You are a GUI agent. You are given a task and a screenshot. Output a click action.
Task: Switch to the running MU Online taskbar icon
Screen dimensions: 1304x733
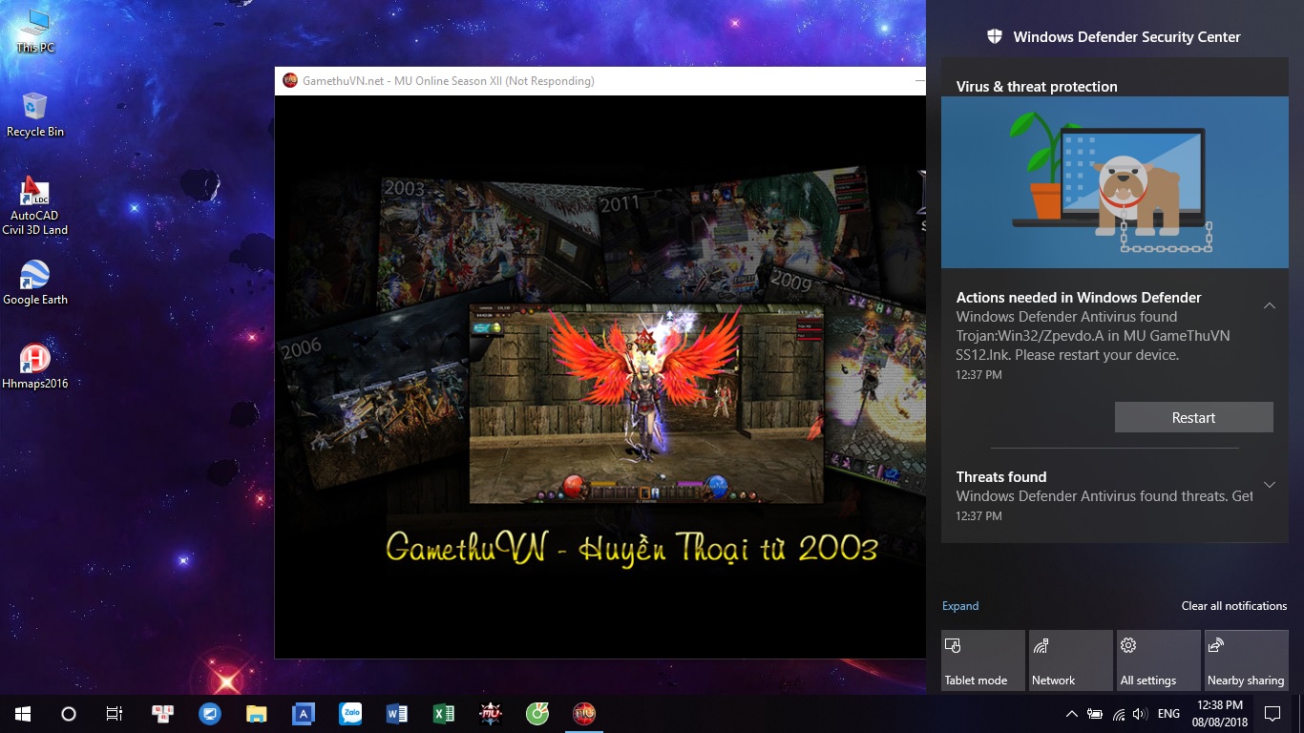click(x=584, y=713)
